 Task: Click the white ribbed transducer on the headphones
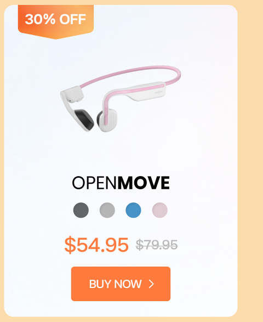(x=110, y=120)
